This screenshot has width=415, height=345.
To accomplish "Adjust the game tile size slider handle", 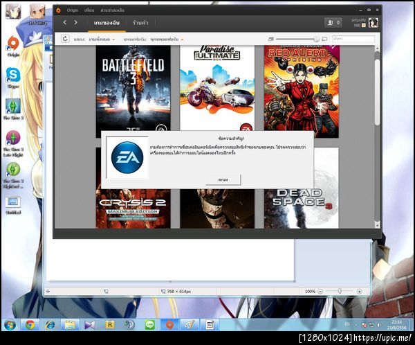I will pyautogui.click(x=316, y=39).
